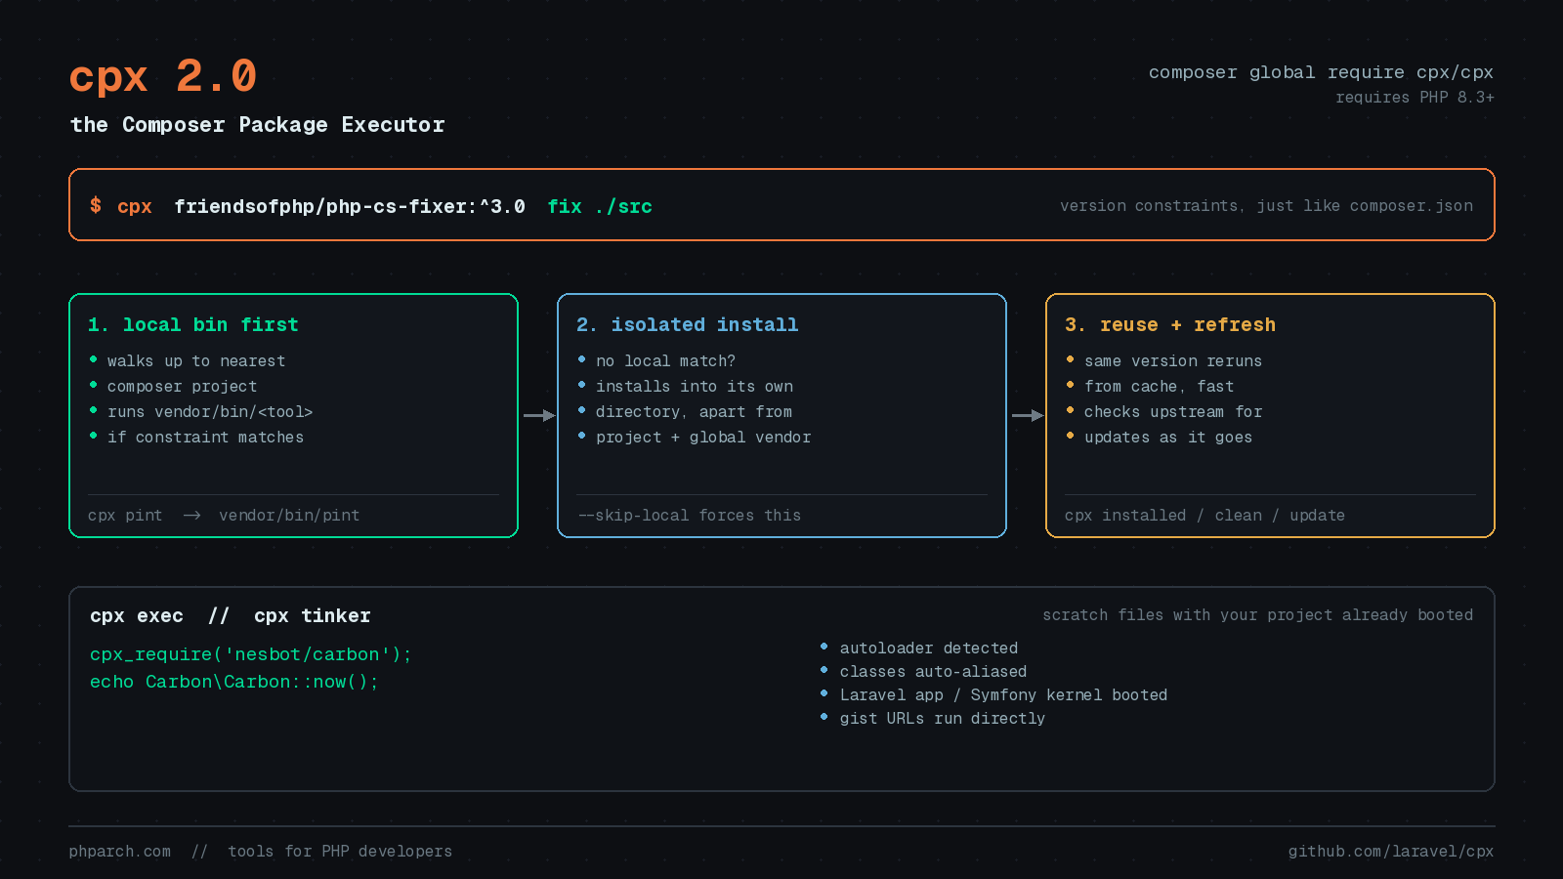Click the 'cpx exec' heading text
The image size is (1563, 879).
(x=137, y=616)
